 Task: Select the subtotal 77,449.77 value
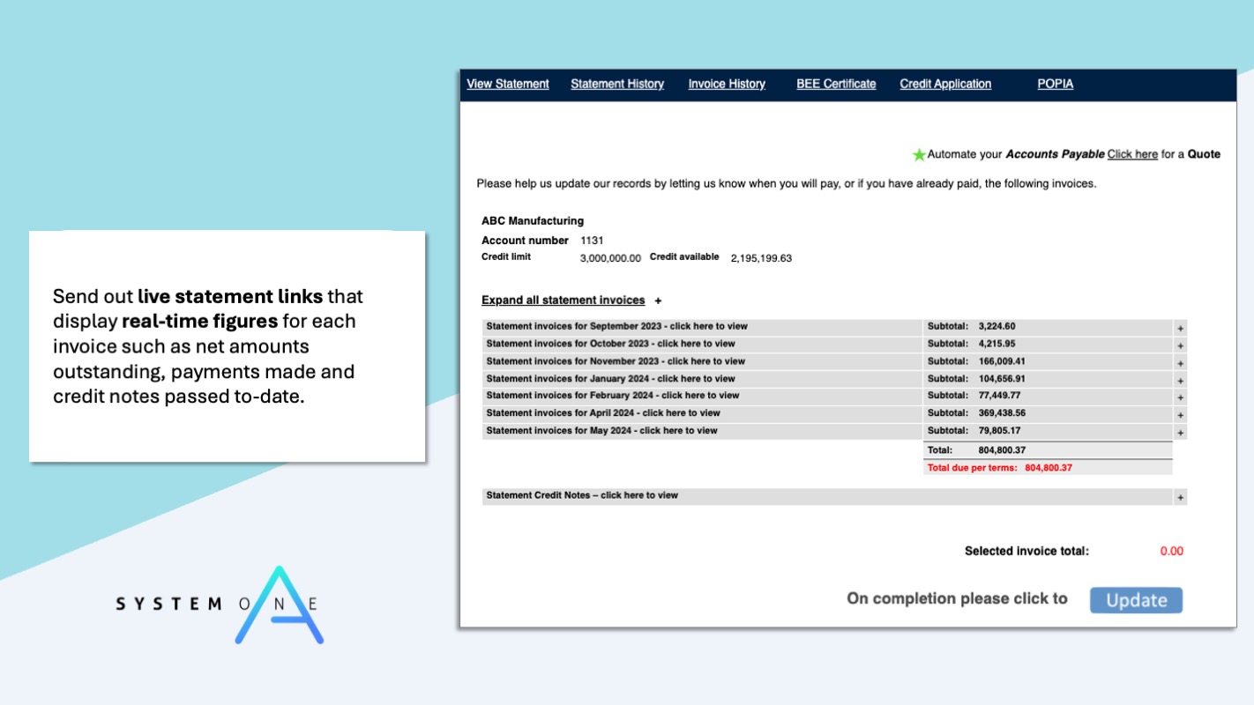pyautogui.click(x=999, y=396)
